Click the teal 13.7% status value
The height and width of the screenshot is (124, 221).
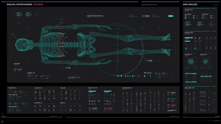(173, 99)
